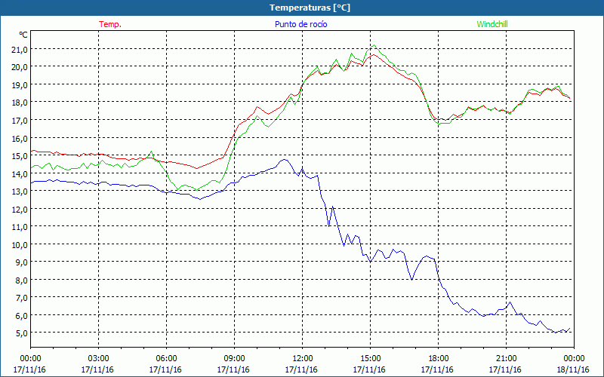Click the 21,0 y-axis value
Viewport: 604px width, 377px height.
pos(20,49)
